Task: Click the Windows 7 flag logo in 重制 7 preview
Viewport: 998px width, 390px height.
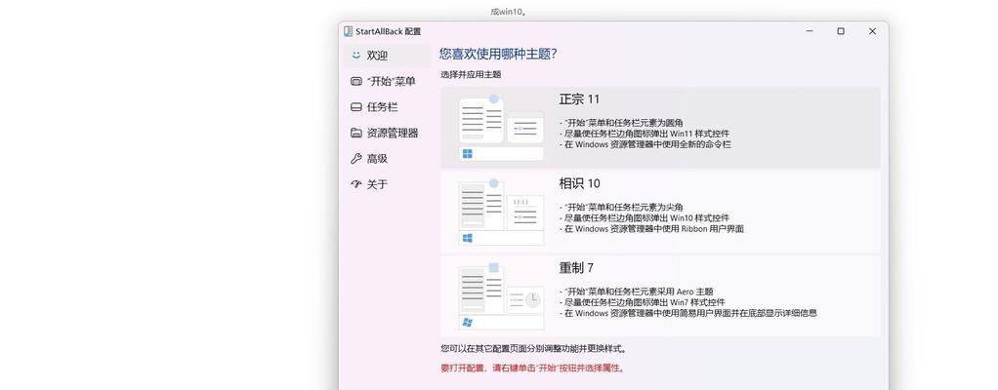Action: (467, 323)
